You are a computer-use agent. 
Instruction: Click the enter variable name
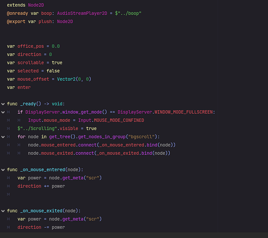[24, 88]
